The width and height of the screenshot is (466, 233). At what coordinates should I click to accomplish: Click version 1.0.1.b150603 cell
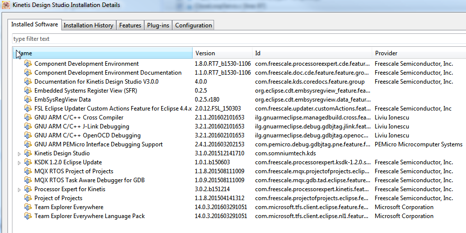212,162
